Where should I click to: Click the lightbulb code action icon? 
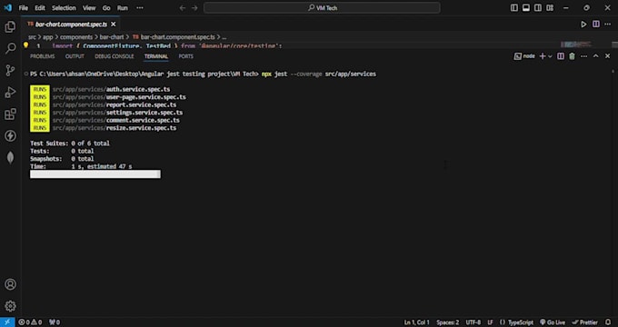[x=26, y=45]
